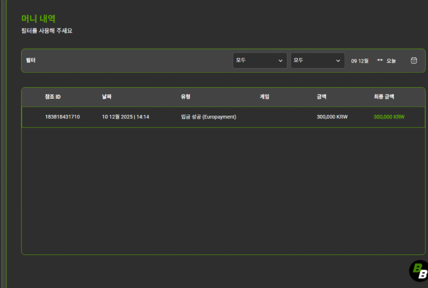Click the 게임 column header
The height and width of the screenshot is (288, 428).
coord(264,97)
